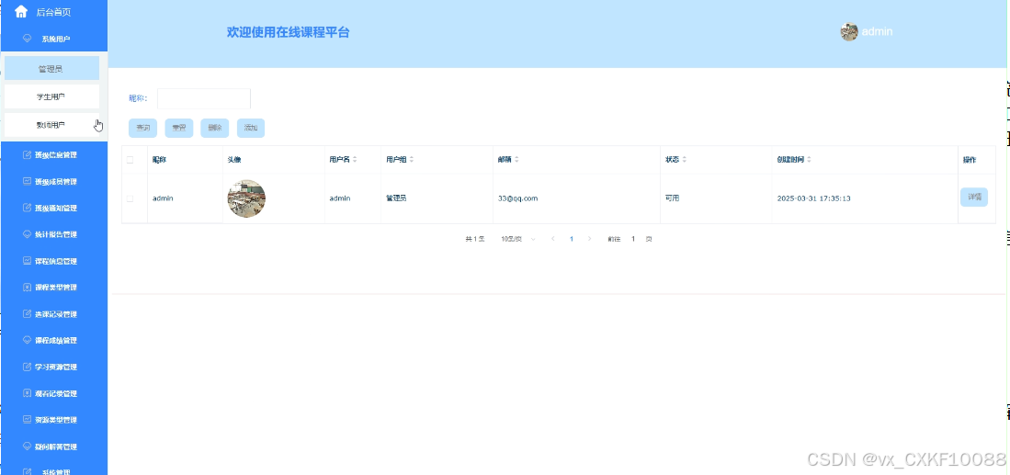
Task: Click the 可用 status cell
Action: coord(672,198)
